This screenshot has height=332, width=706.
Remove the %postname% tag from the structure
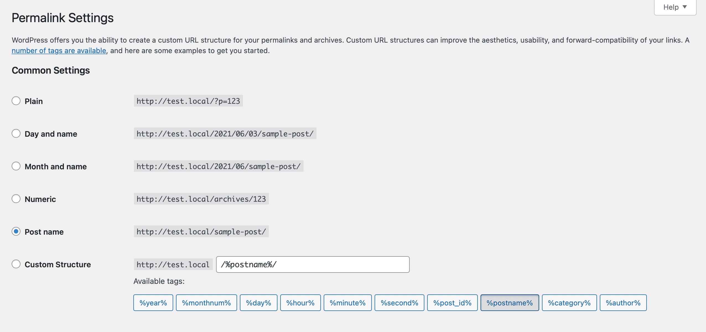tap(509, 302)
